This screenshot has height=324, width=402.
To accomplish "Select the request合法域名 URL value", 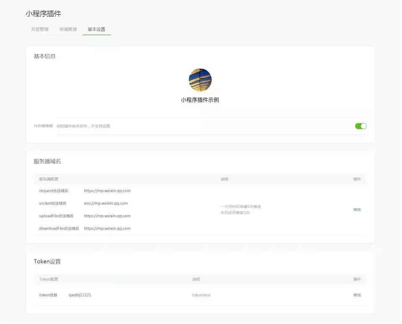I will click(107, 191).
